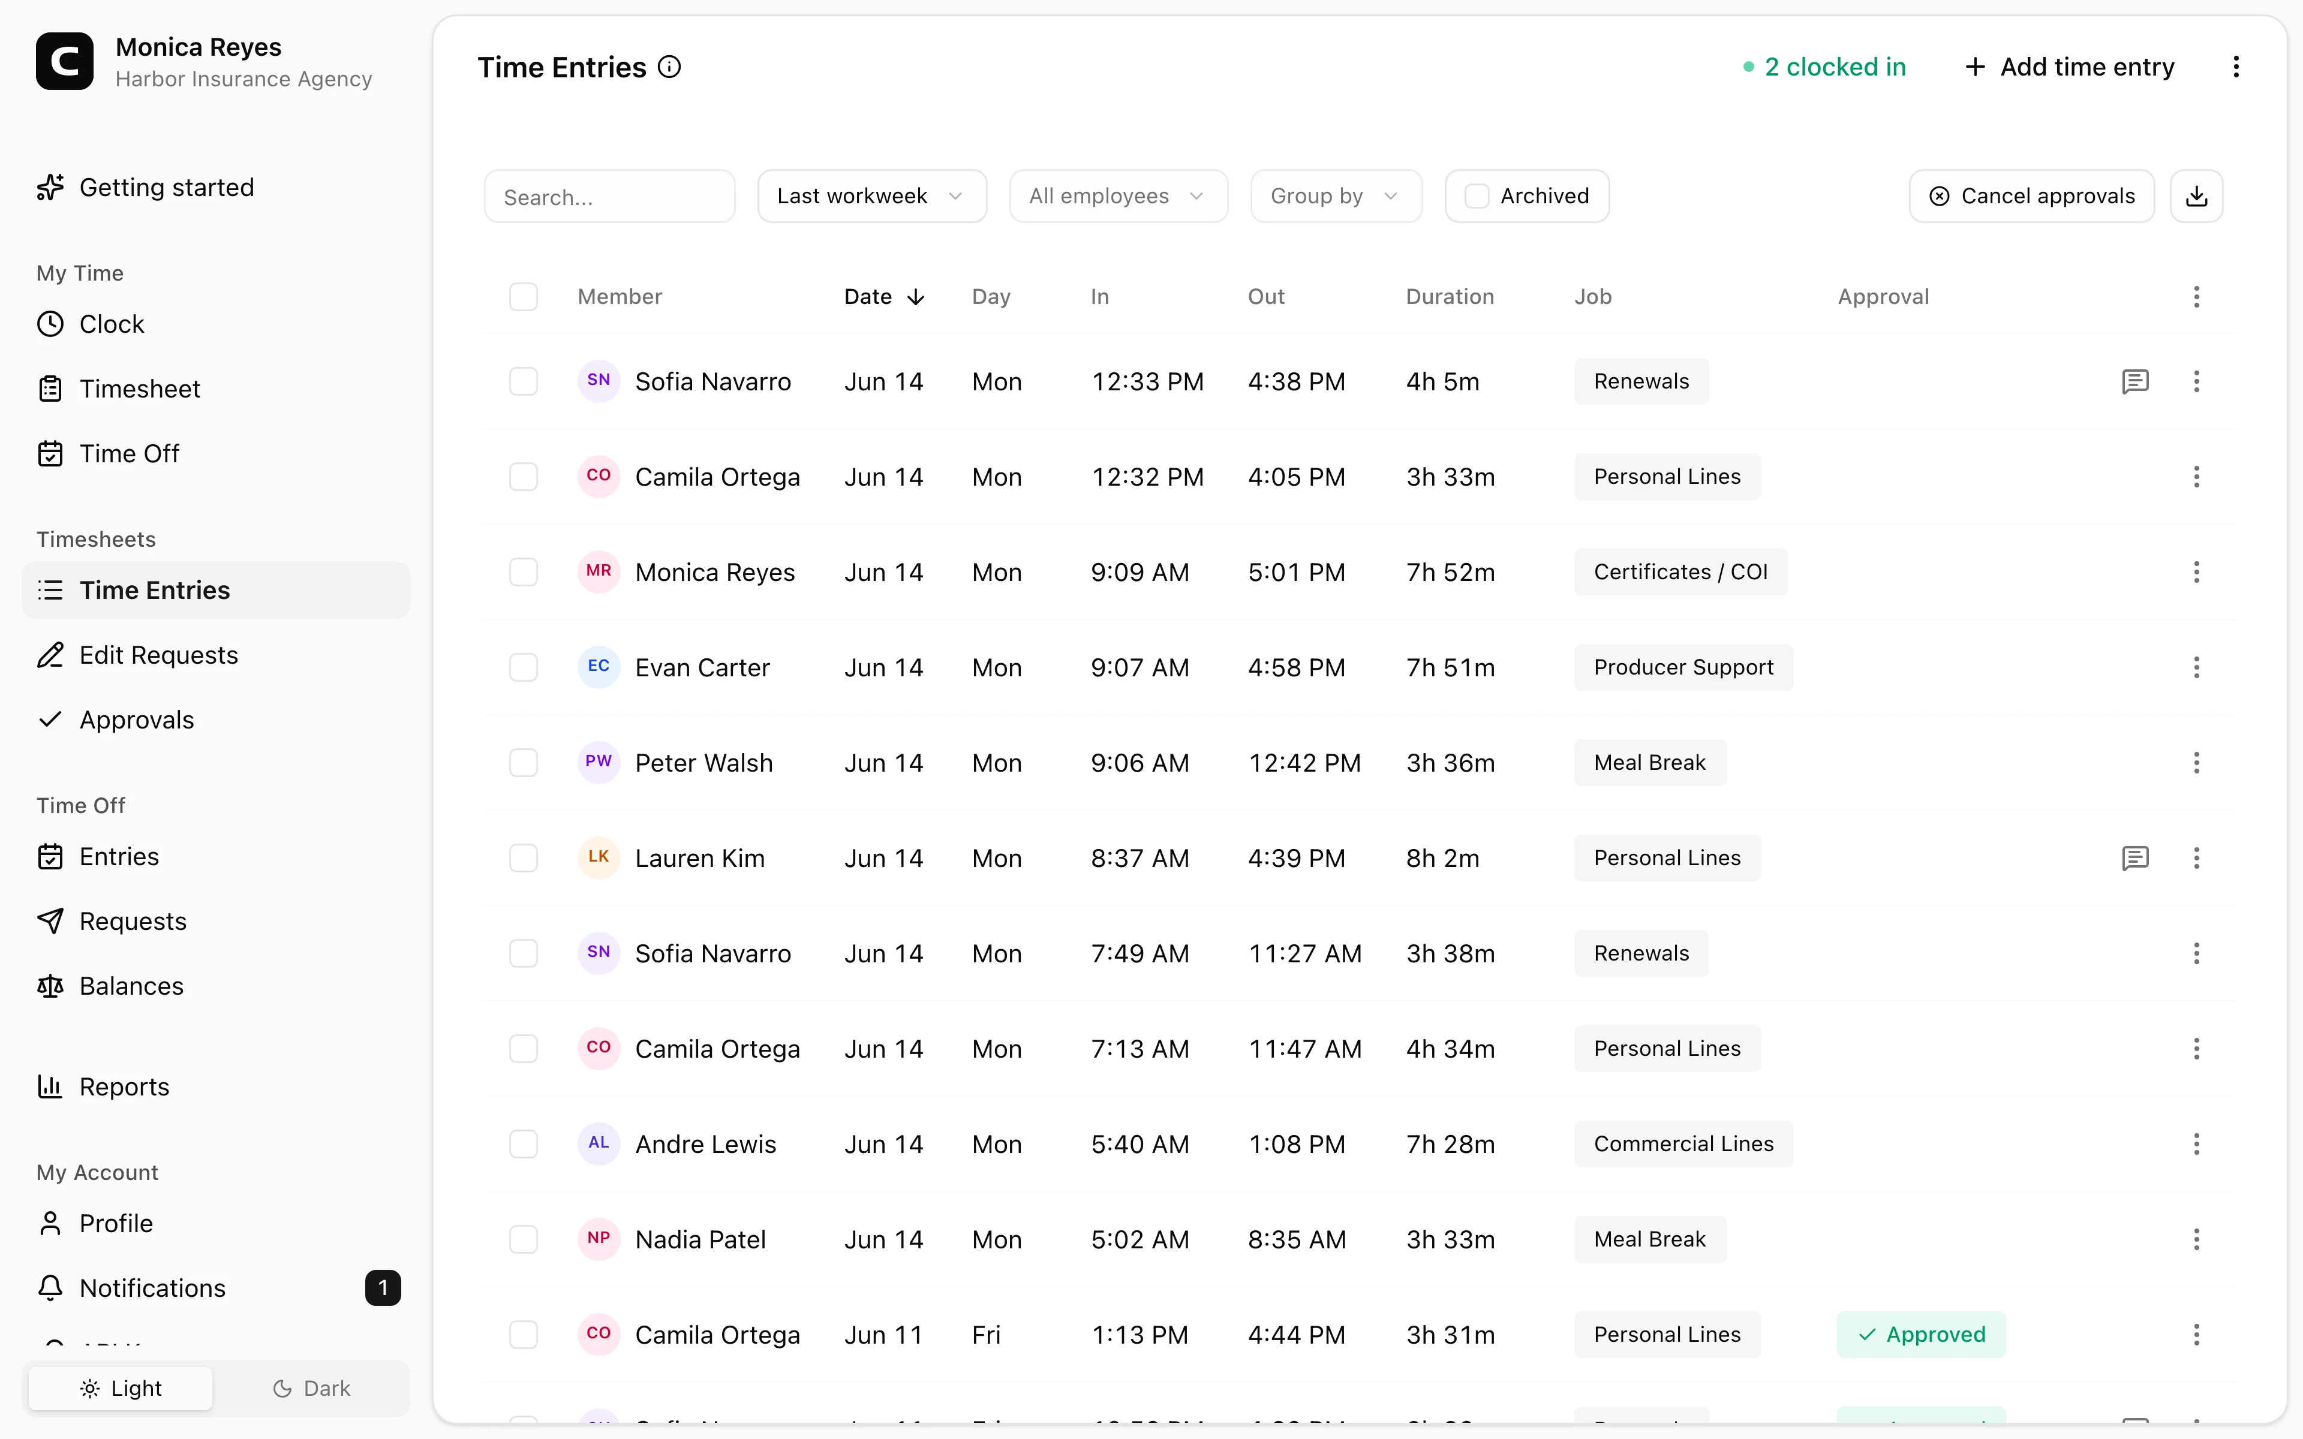Open time off Entries in sidebar

click(x=215, y=857)
